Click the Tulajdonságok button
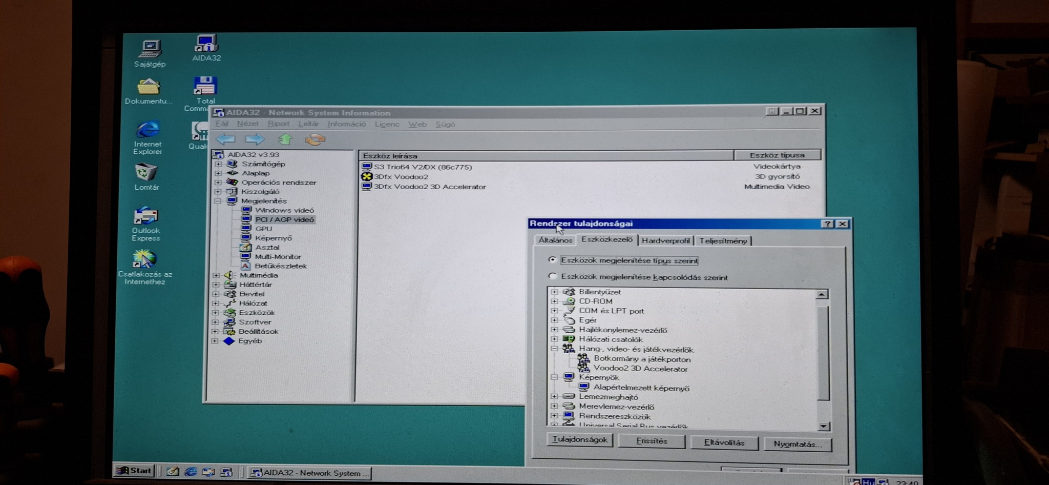 [580, 440]
